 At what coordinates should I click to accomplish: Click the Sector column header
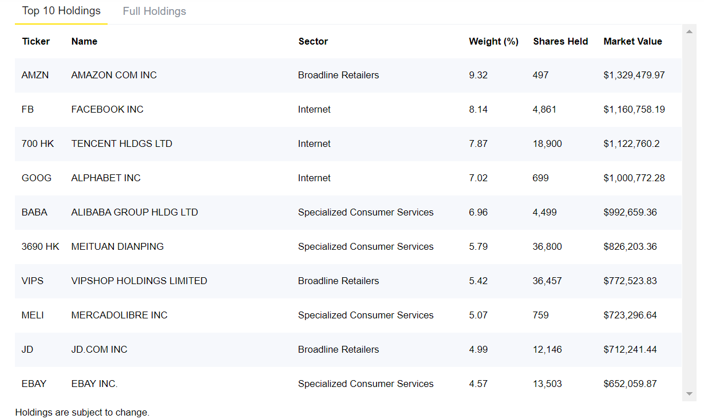coord(313,41)
